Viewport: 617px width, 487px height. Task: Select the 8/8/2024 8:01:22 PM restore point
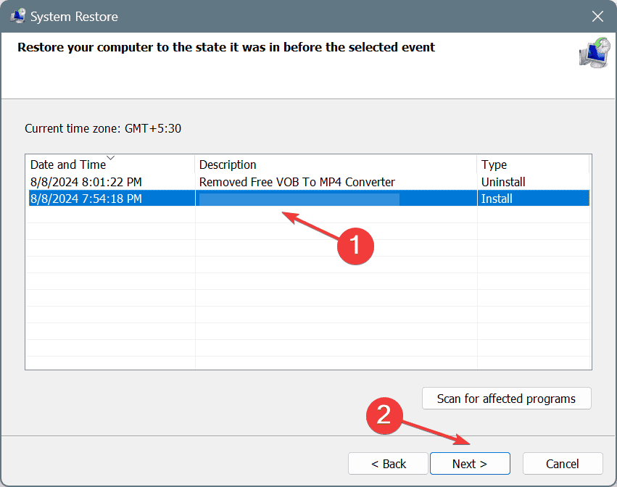86,182
